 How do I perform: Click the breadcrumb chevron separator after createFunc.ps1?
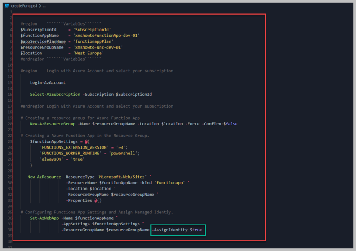pyautogui.click(x=40, y=6)
